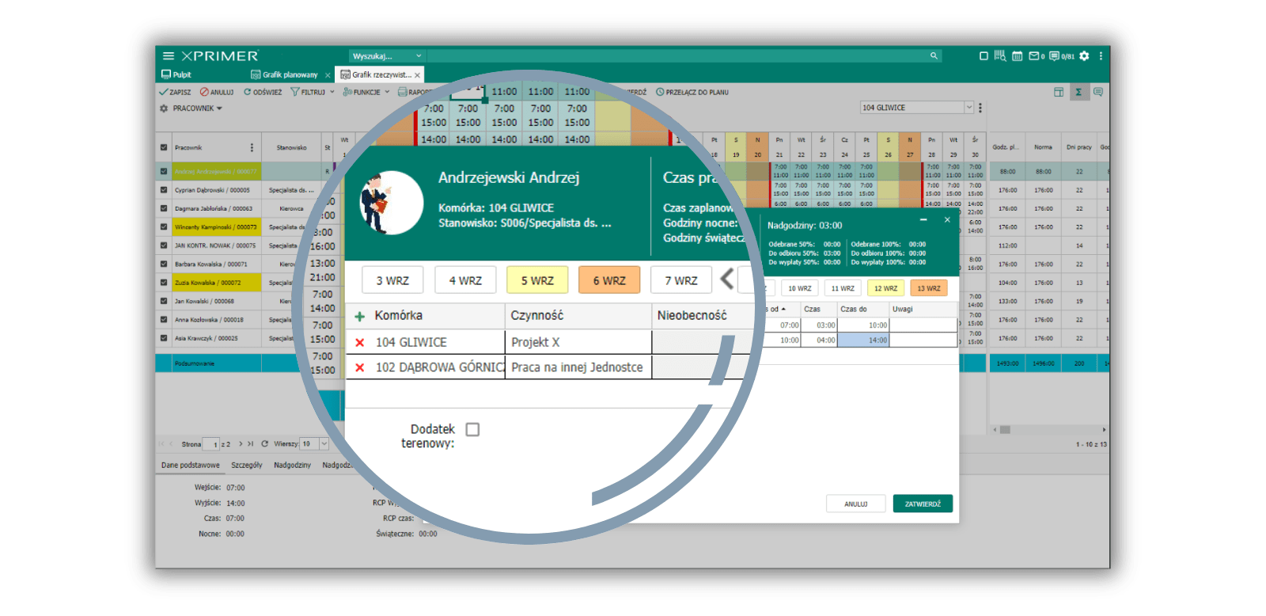Click the search magnifier icon
This screenshot has width=1266, height=616.
point(934,56)
